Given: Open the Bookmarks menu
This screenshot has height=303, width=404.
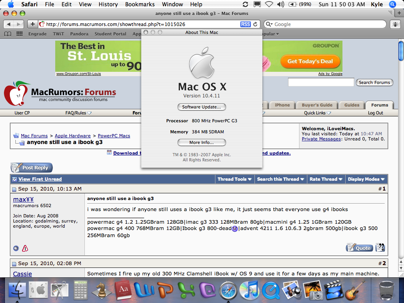Looking at the screenshot, I should tap(140, 4).
